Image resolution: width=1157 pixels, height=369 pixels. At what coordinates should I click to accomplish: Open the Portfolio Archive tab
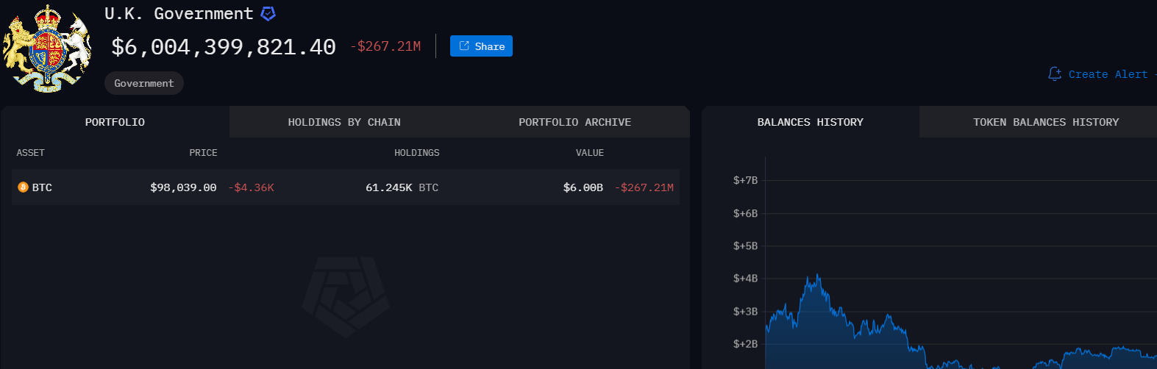pyautogui.click(x=574, y=122)
